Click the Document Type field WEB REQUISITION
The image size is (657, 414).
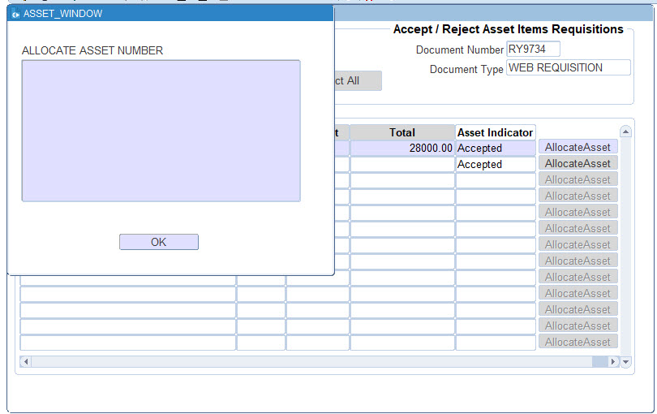tap(568, 67)
